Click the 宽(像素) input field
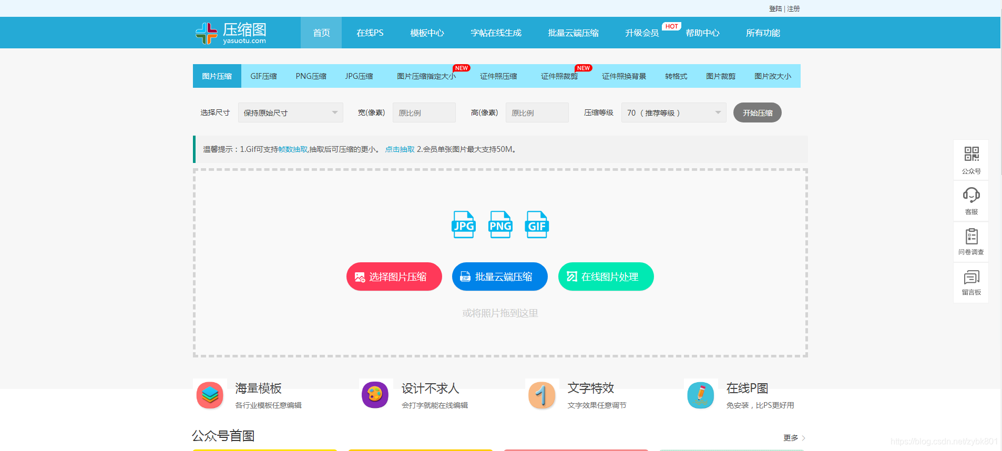 click(x=424, y=112)
